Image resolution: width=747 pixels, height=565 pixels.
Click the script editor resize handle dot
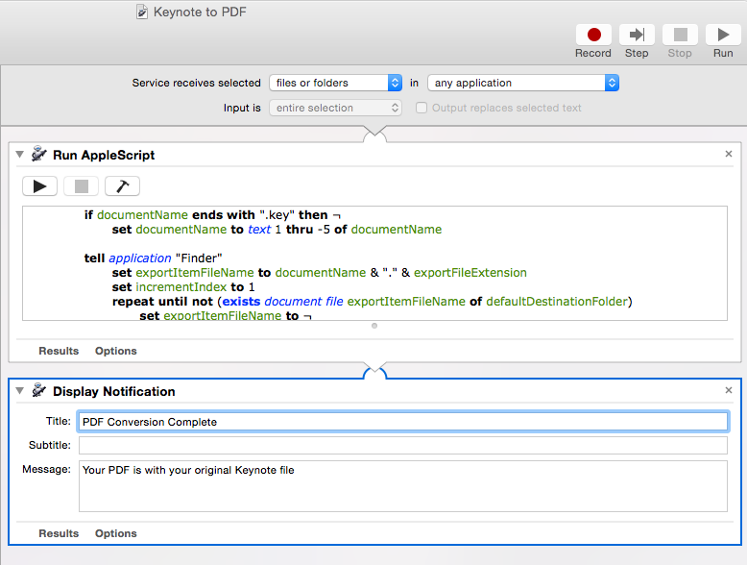374,326
